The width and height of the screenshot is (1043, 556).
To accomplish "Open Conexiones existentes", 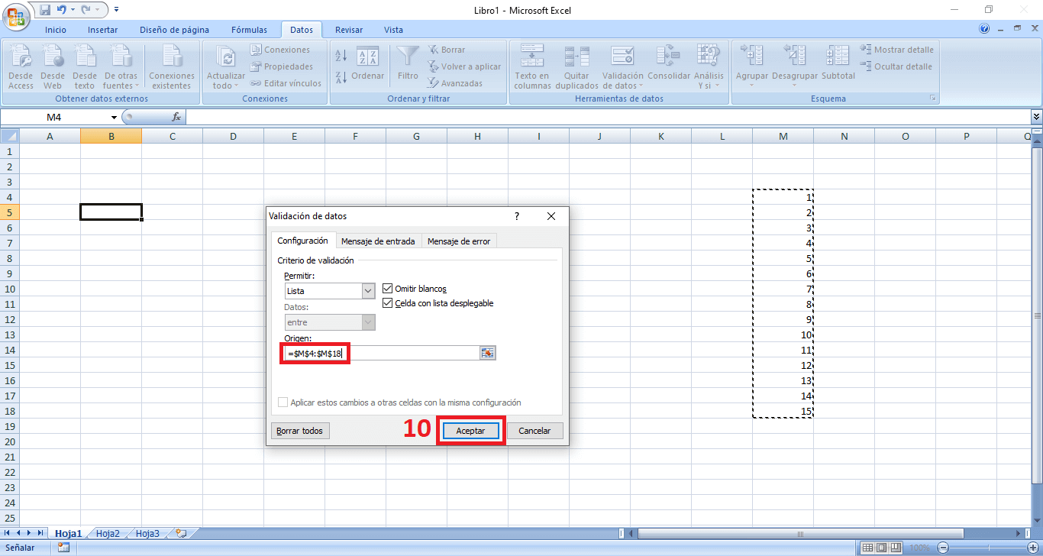I will pos(172,67).
